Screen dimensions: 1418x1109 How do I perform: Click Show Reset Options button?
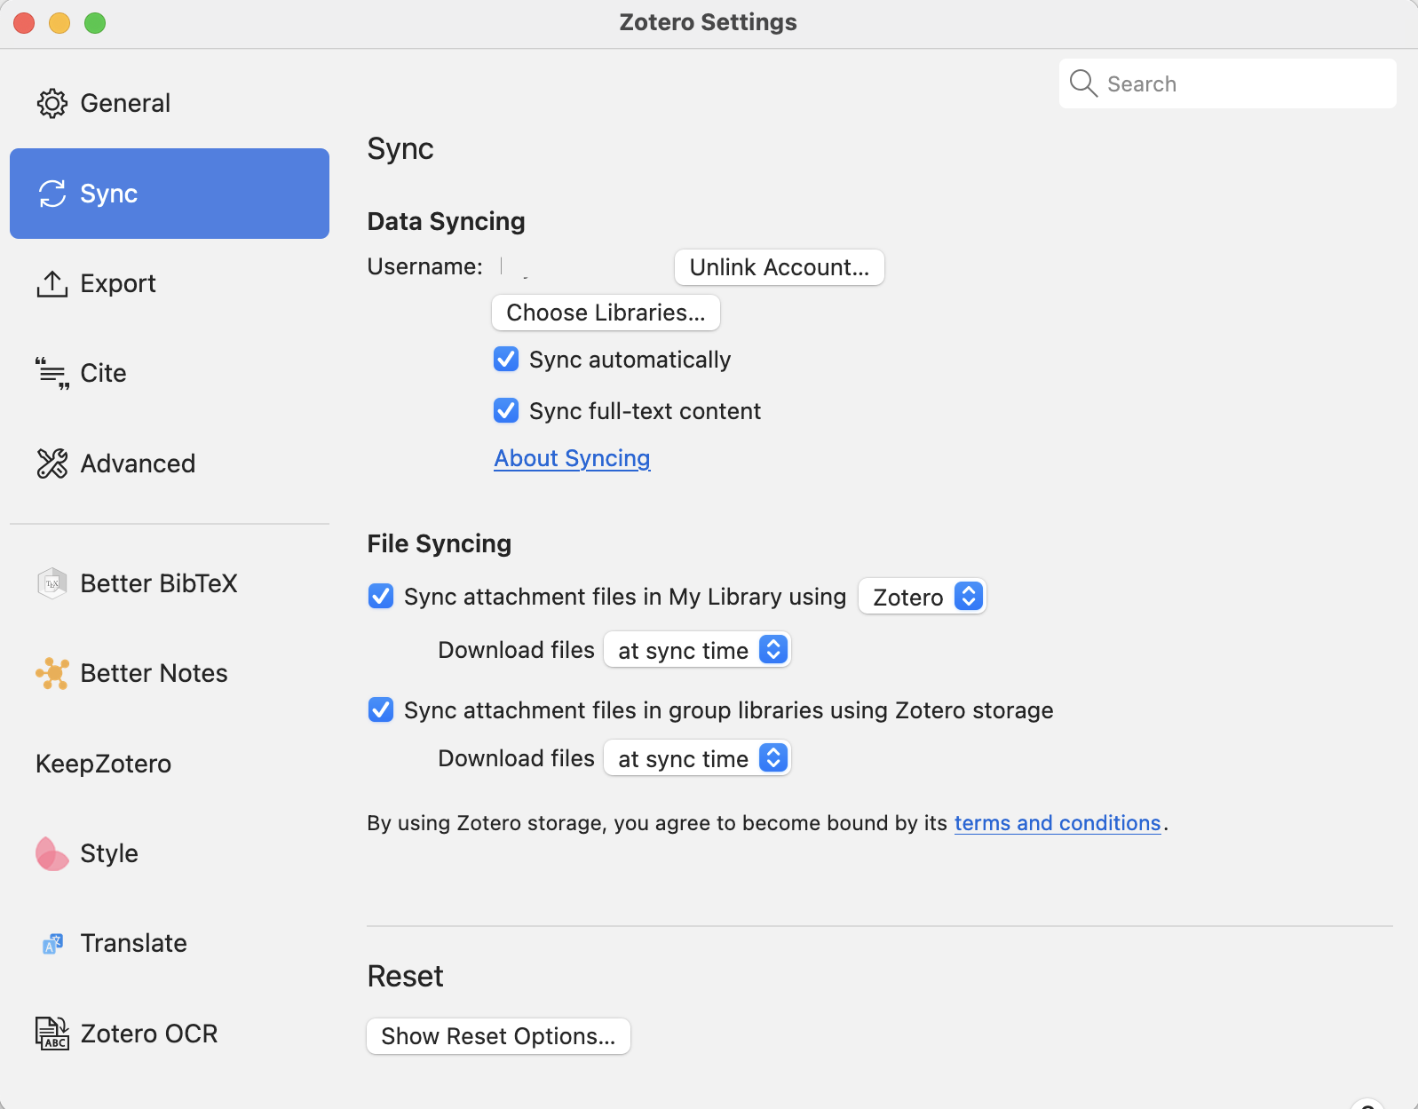(499, 1036)
